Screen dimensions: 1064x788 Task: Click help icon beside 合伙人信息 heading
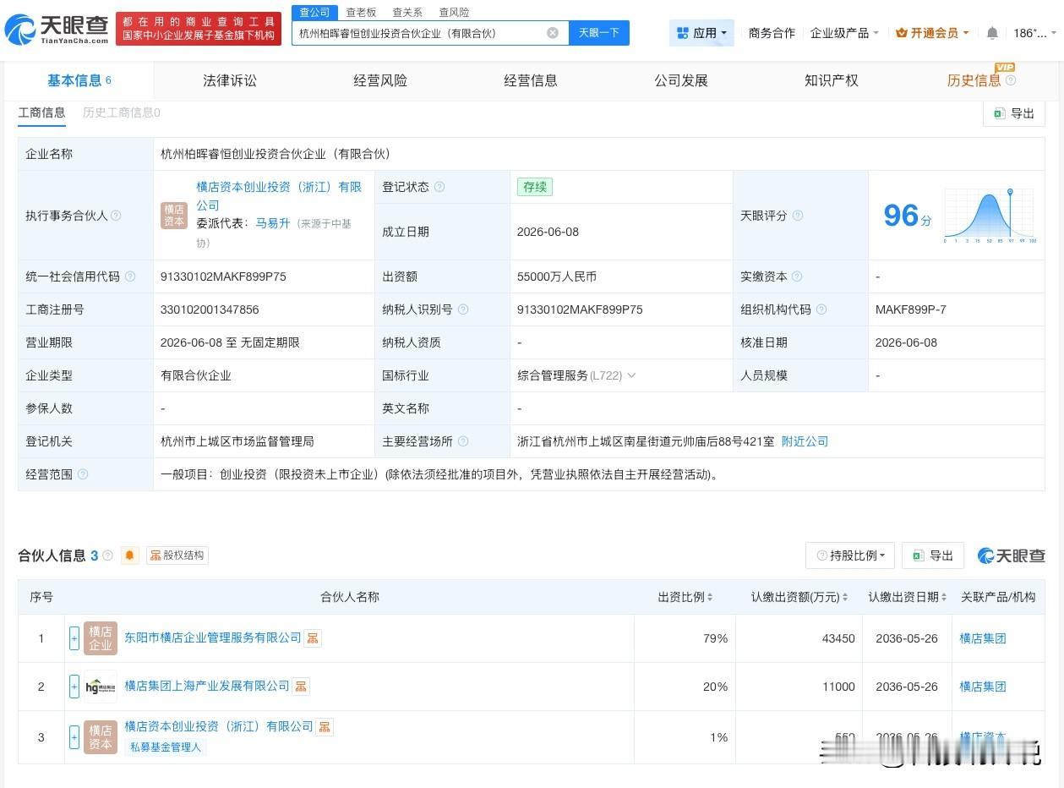click(x=107, y=555)
